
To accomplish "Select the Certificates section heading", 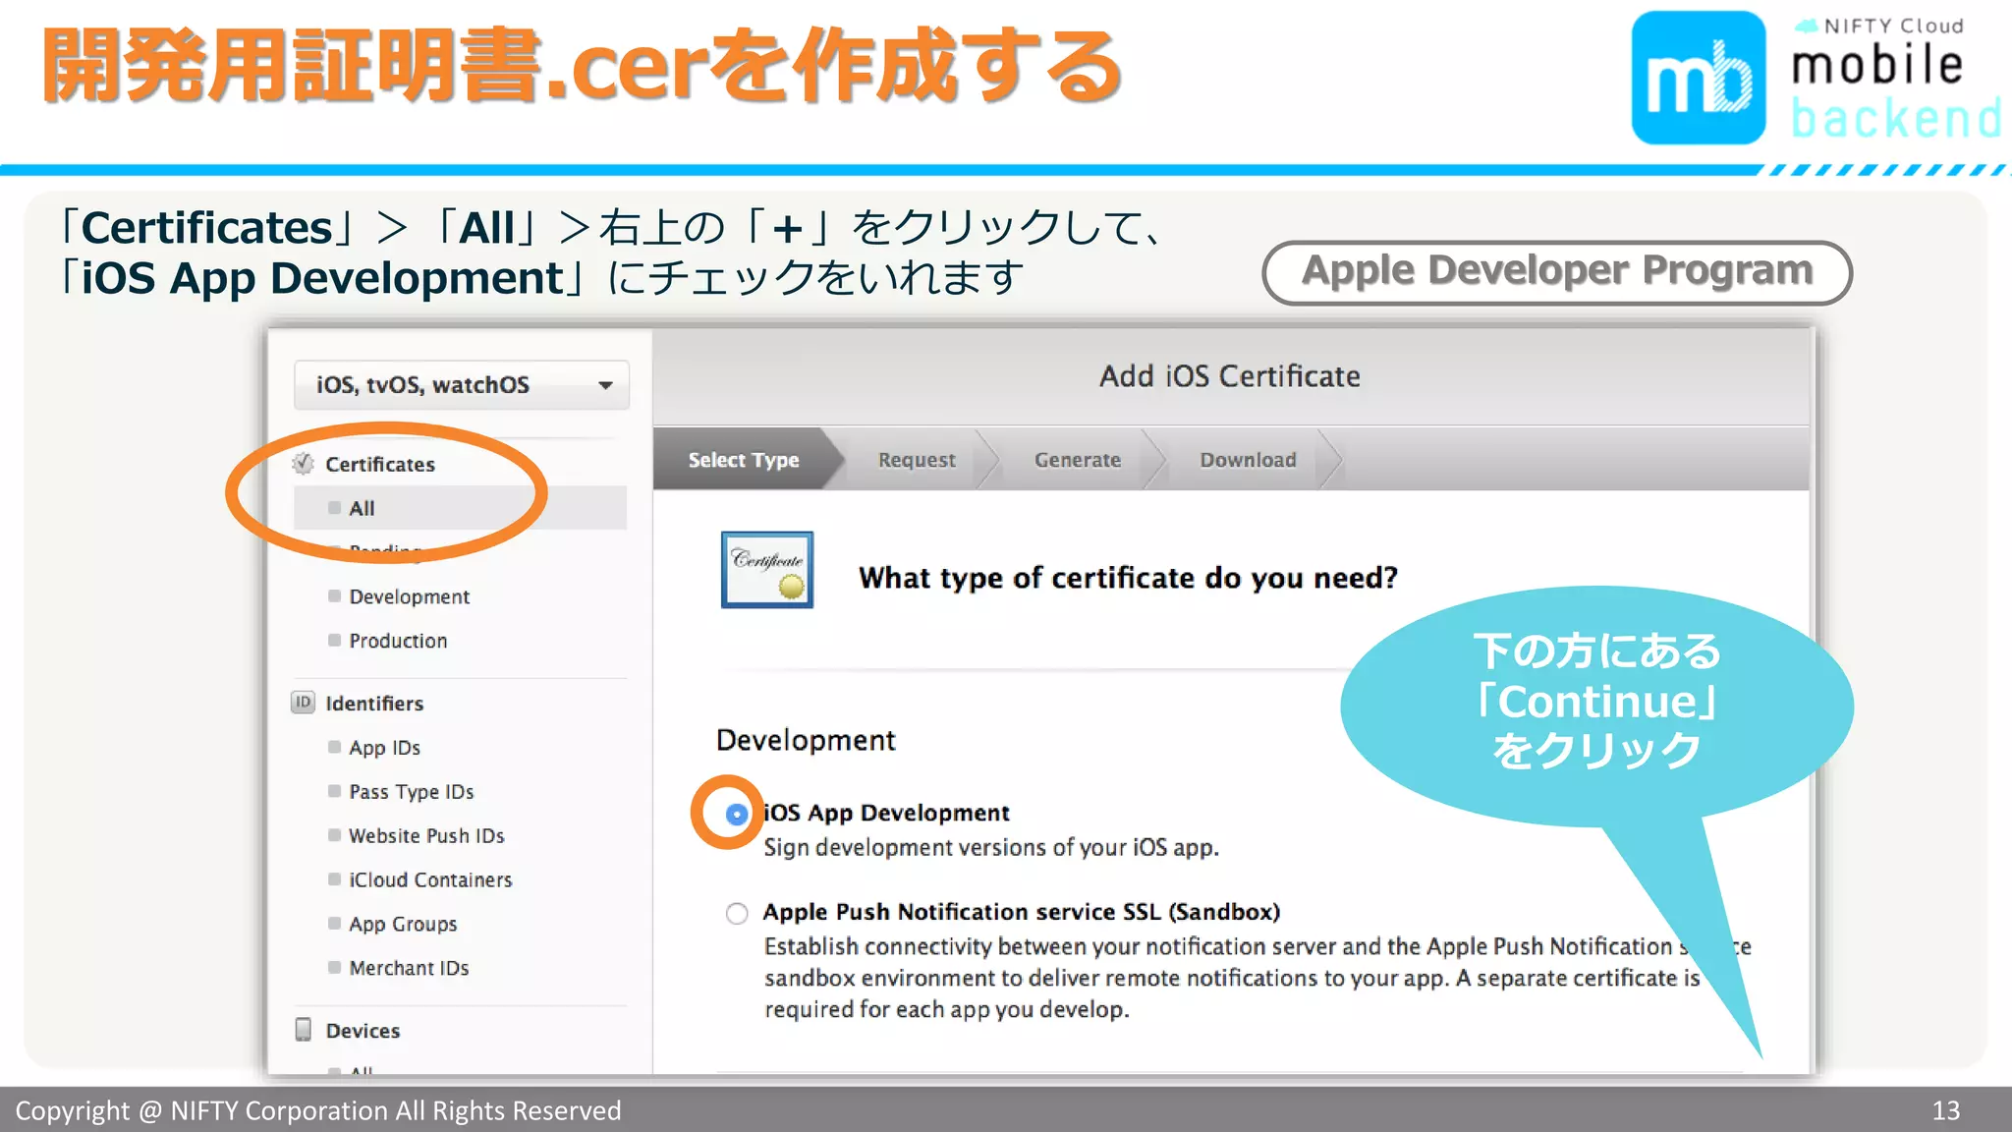I will click(x=380, y=464).
